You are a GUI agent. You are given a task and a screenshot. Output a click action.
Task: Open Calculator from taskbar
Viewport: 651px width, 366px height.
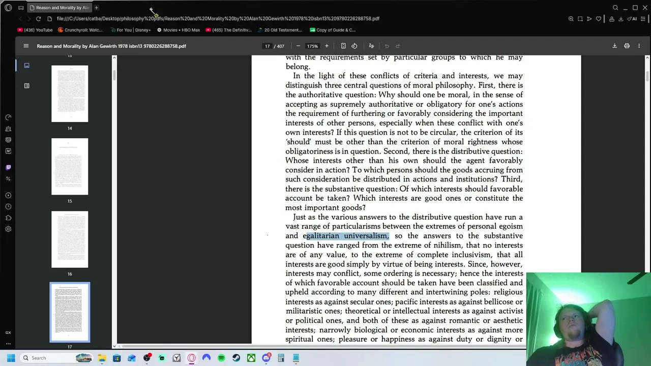coord(281,358)
